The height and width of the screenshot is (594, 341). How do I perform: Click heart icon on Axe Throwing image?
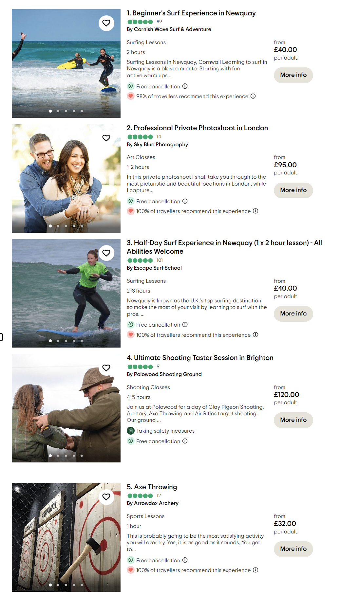click(x=106, y=497)
